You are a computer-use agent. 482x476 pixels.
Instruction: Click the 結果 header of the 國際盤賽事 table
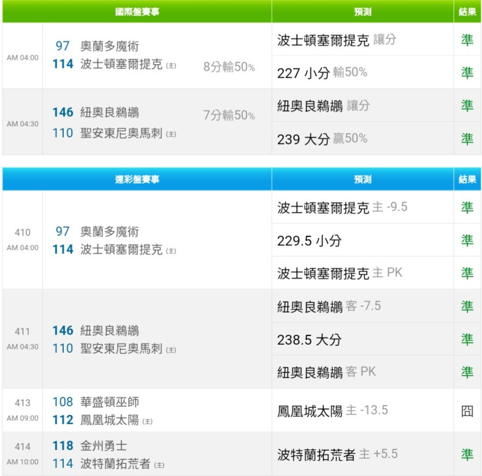coord(467,12)
